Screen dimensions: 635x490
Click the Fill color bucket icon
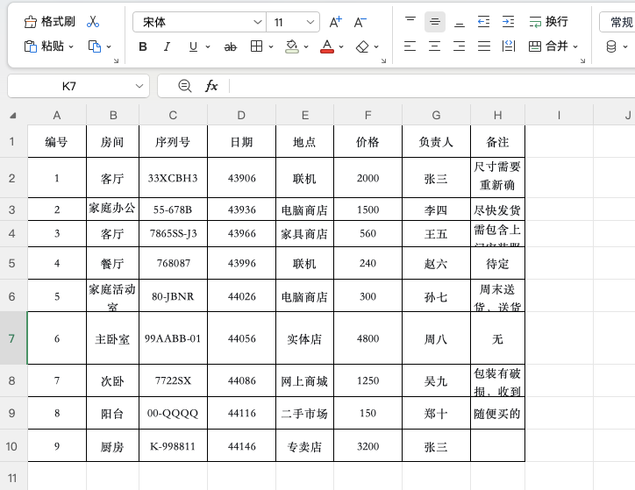click(292, 46)
